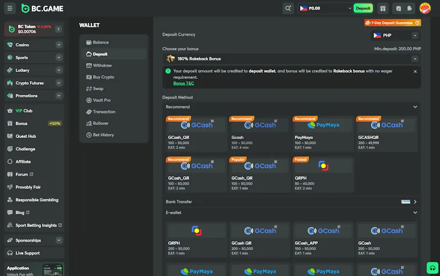The height and width of the screenshot is (276, 440).
Task: Collapse the Recommend deposit methods section
Action: (415, 107)
